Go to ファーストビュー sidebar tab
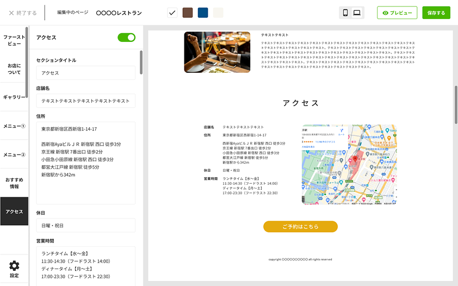This screenshot has height=286, width=458. (x=14, y=40)
